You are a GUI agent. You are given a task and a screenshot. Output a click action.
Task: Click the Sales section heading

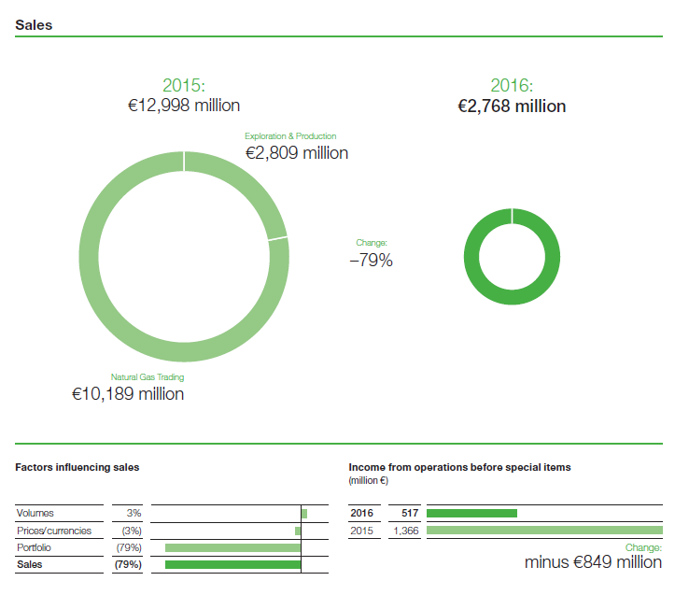(x=34, y=25)
